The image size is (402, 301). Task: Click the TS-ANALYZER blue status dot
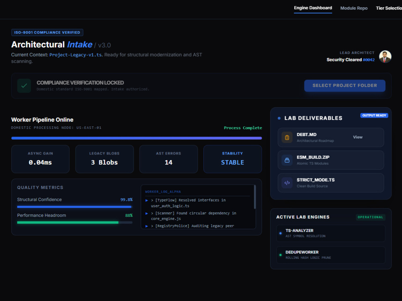(281, 233)
